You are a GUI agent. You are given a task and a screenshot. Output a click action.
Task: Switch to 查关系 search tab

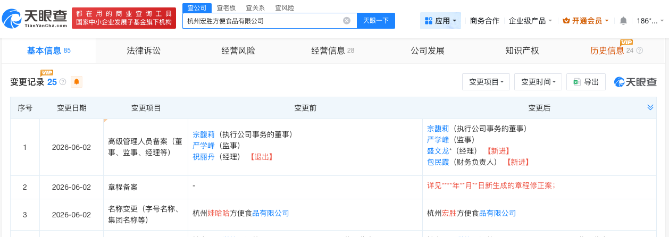(255, 7)
